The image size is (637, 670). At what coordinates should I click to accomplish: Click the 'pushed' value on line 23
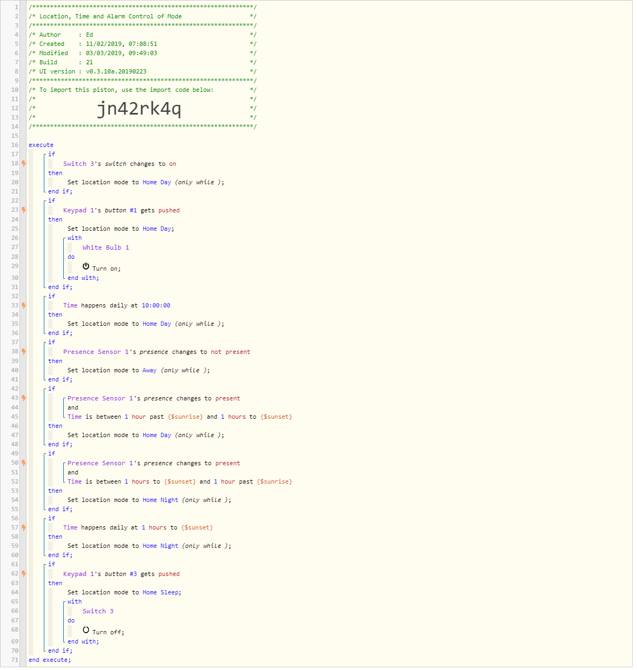tap(169, 210)
